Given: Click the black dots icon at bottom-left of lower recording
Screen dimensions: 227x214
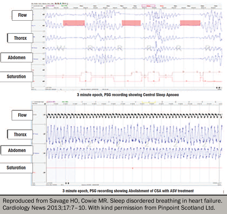Looking at the screenshot, I should 66,183.
